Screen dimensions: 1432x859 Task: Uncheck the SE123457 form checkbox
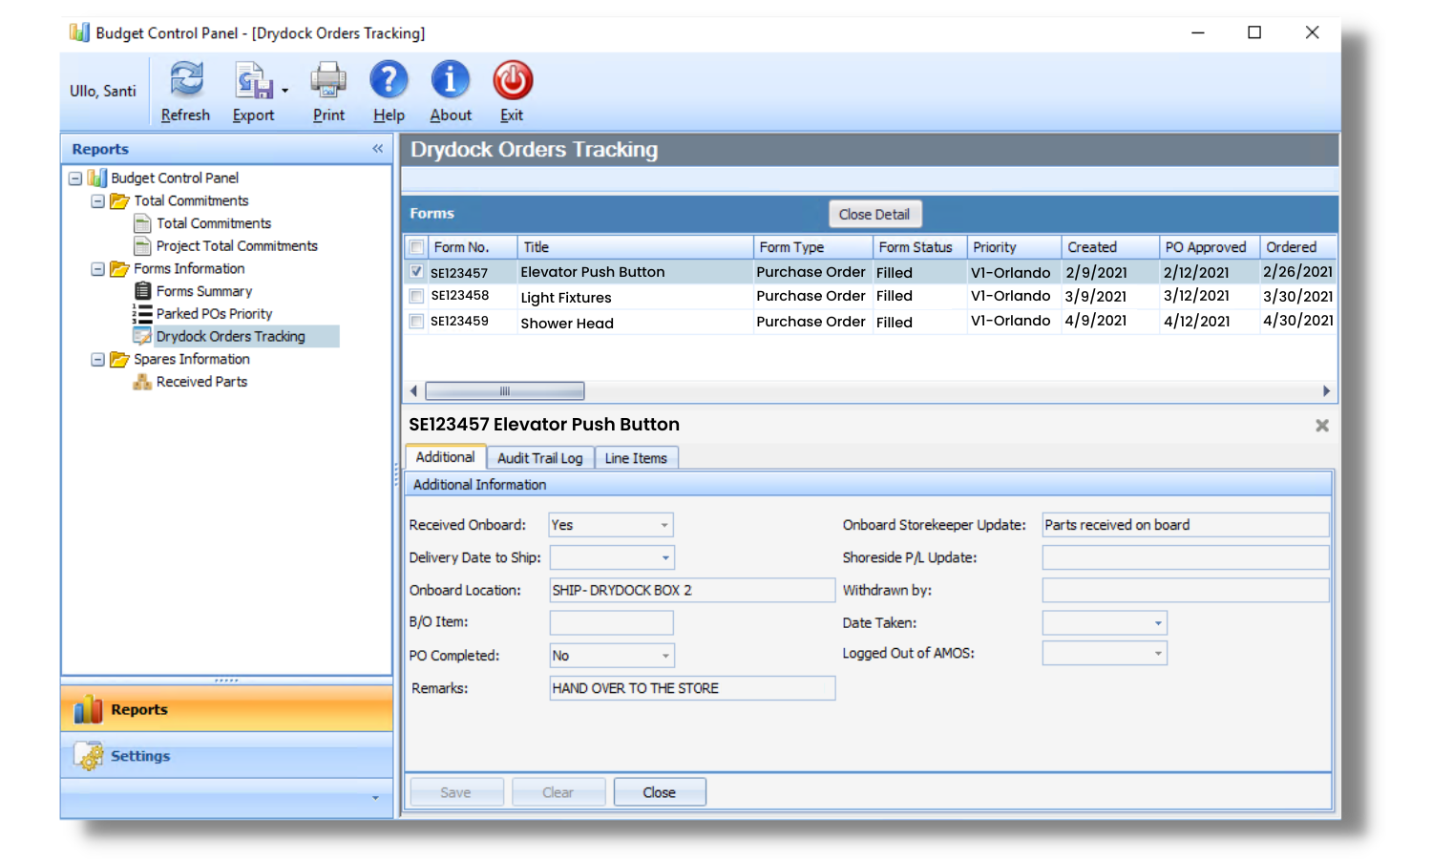(x=415, y=271)
